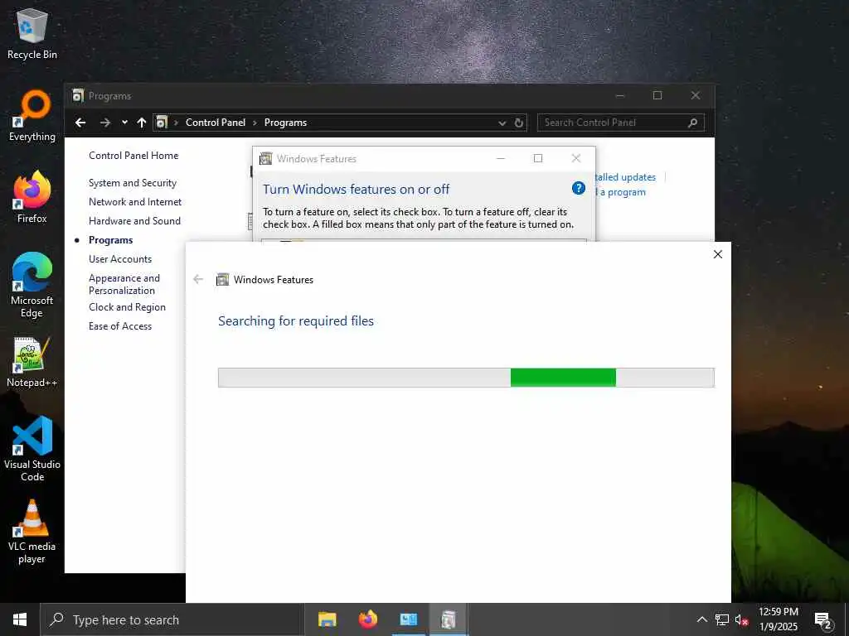This screenshot has width=849, height=636.
Task: Click the search magnifier in Control Panel
Action: (692, 123)
